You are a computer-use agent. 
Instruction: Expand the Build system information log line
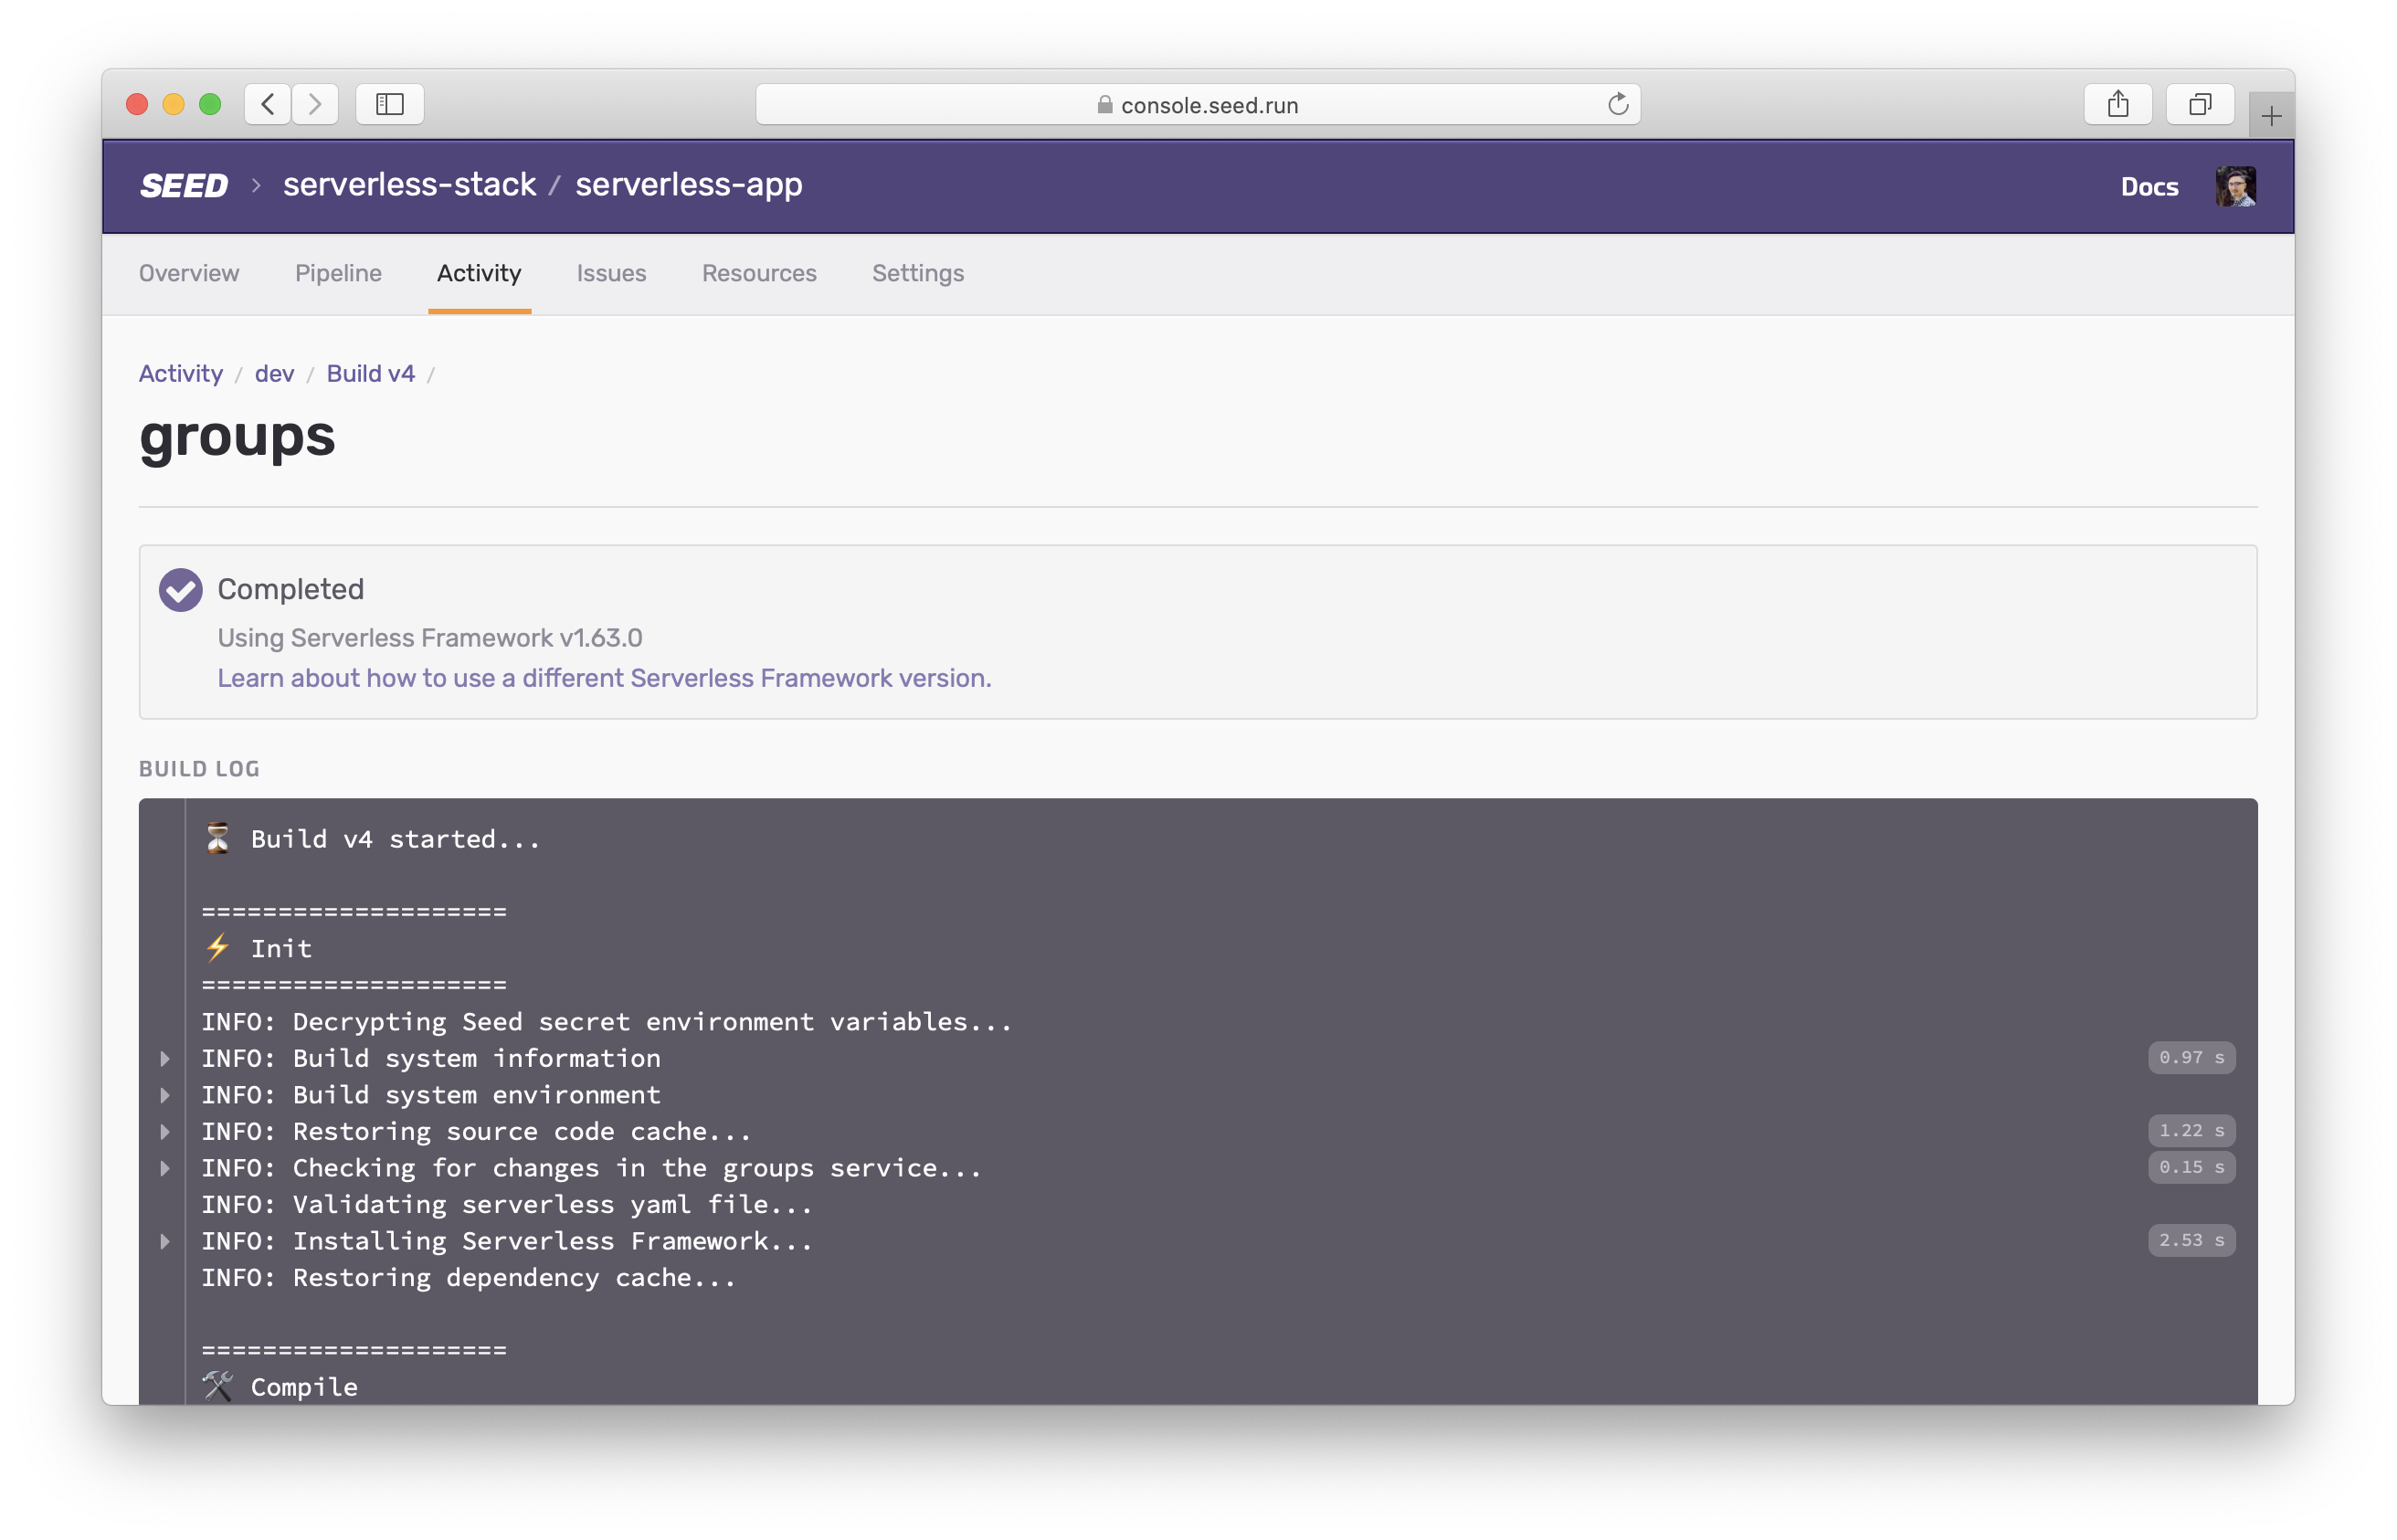165,1058
